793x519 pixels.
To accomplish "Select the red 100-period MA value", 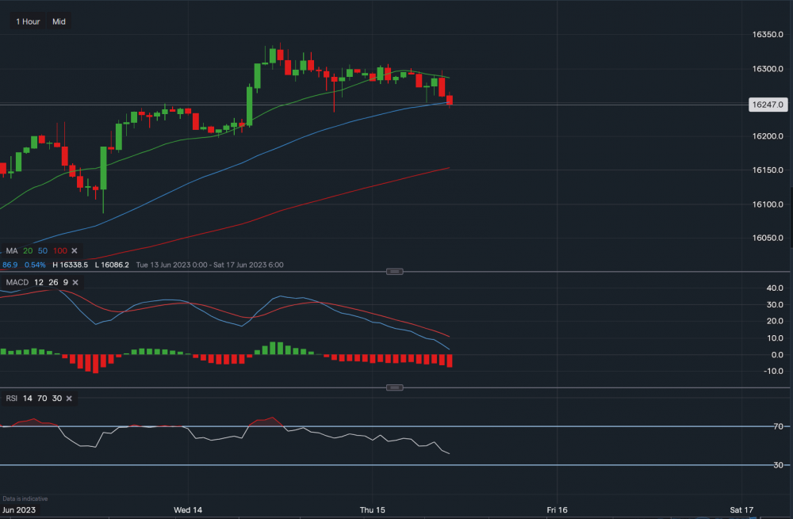I will pyautogui.click(x=59, y=250).
